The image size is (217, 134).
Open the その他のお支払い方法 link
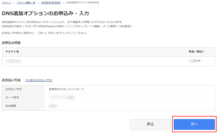[x=38, y=80]
